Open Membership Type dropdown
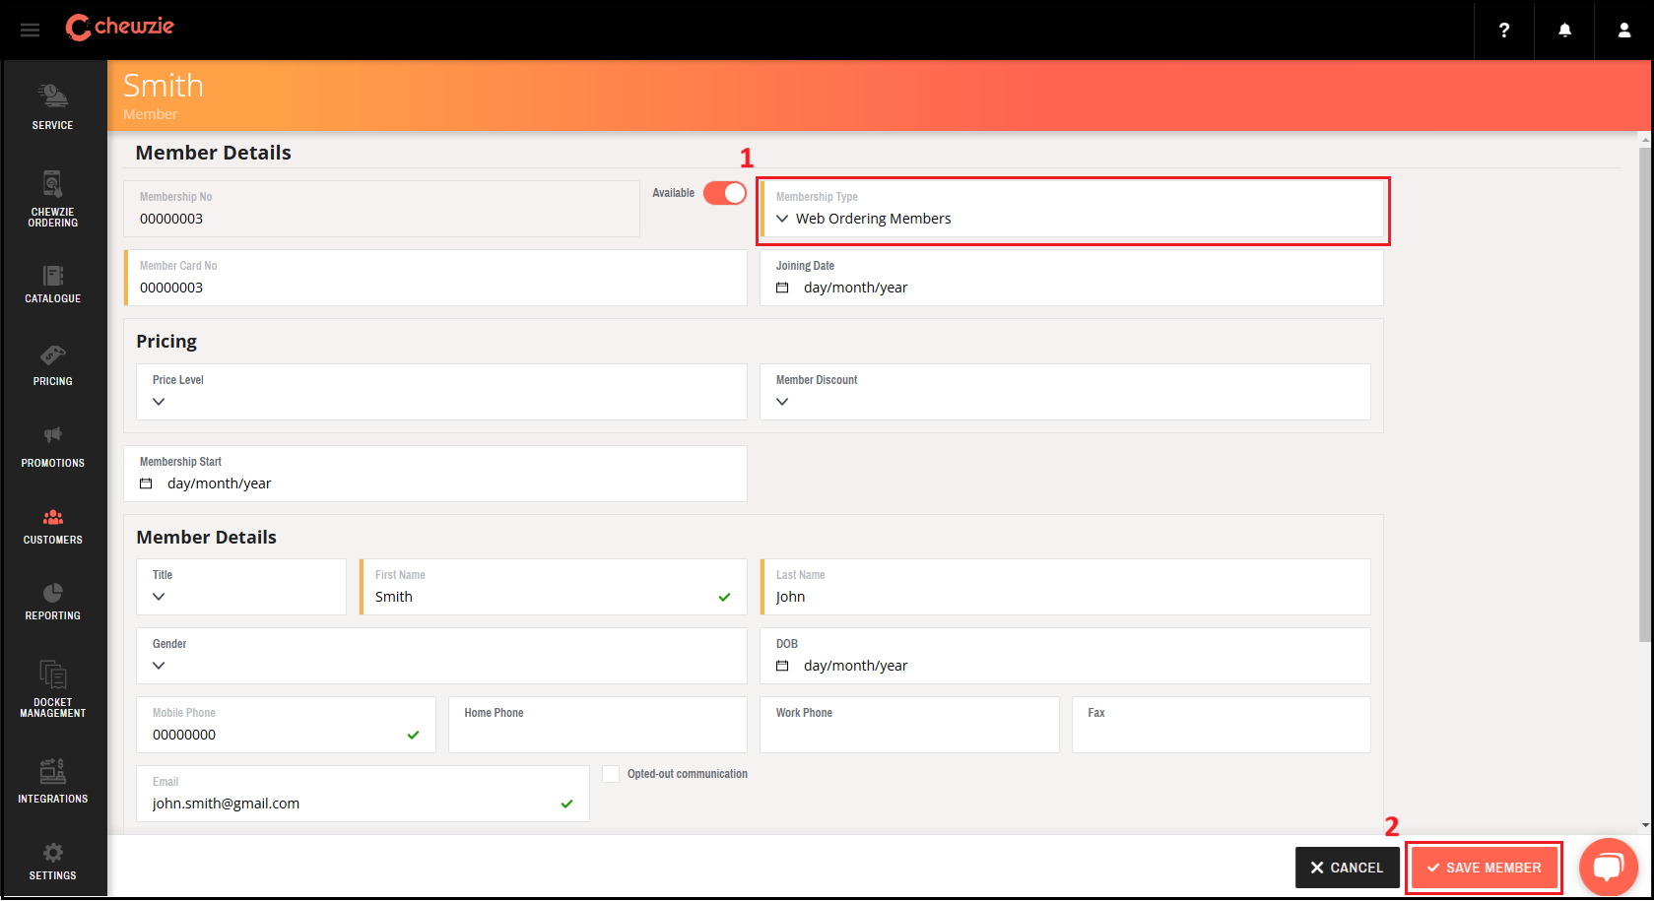 tap(1072, 209)
